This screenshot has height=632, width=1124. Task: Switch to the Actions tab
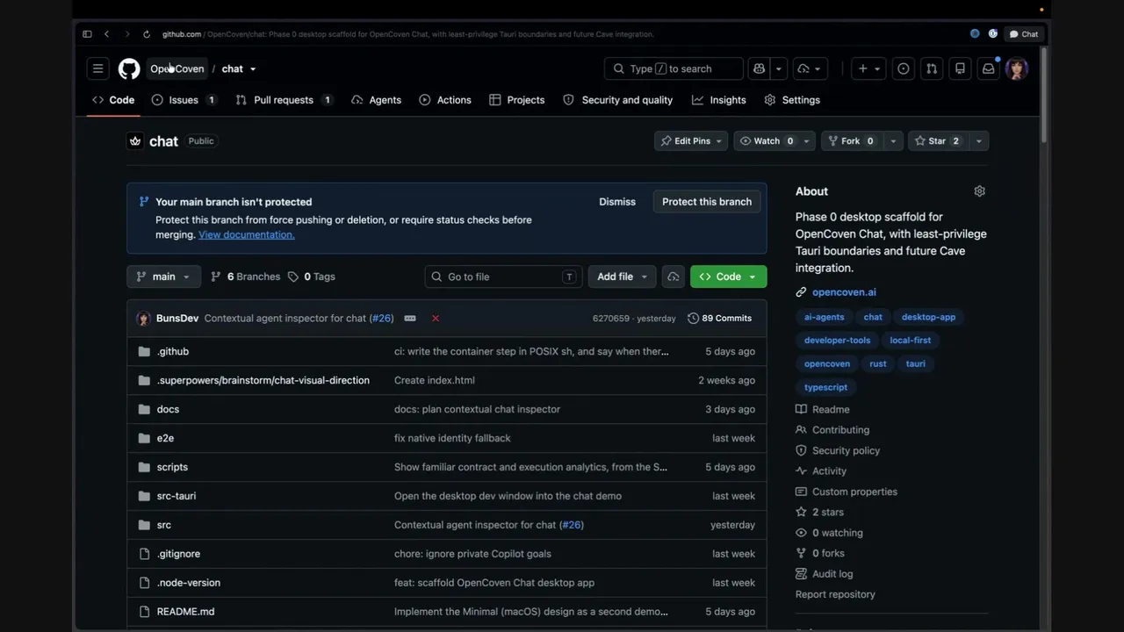(445, 100)
